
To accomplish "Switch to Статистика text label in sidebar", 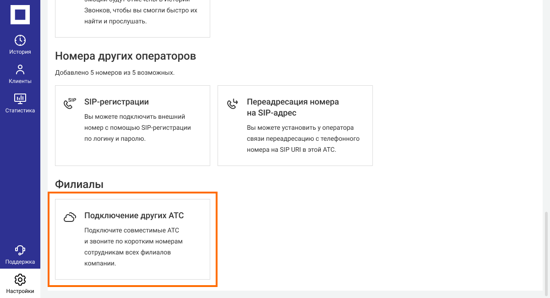I will click(x=20, y=110).
